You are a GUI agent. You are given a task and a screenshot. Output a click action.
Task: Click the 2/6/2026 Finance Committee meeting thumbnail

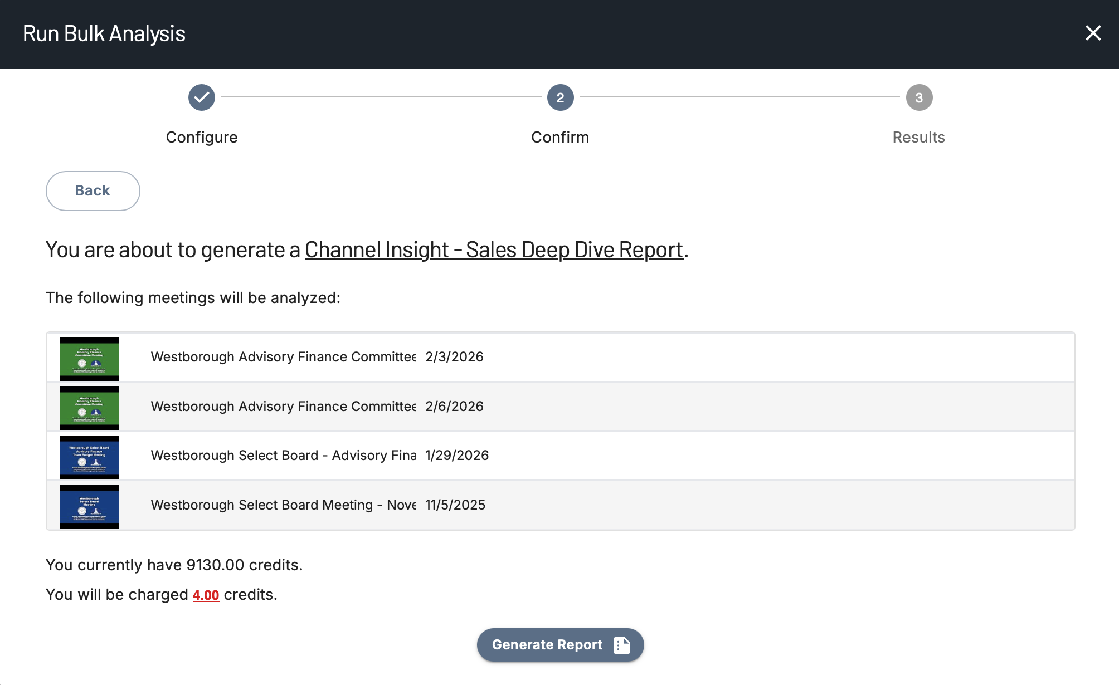coord(89,408)
